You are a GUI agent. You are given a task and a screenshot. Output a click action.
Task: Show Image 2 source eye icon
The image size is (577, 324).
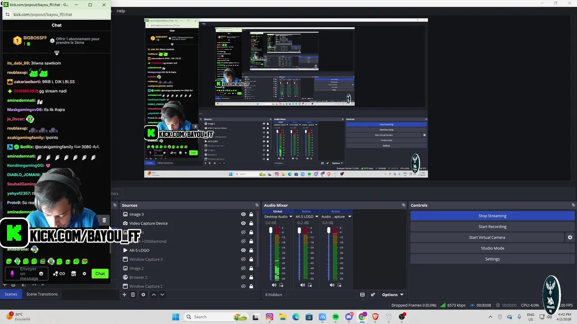(243, 268)
